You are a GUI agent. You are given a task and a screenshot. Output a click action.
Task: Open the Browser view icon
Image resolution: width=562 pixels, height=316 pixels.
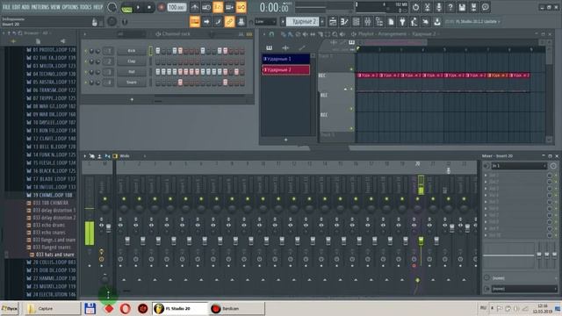(379, 21)
